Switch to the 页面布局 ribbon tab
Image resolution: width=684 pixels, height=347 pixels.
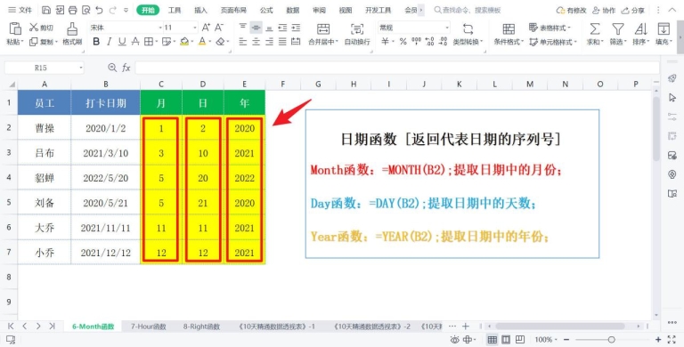point(233,10)
